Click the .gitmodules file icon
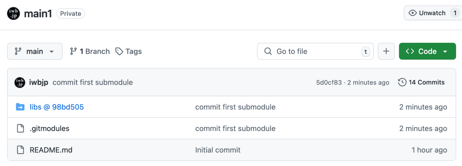The width and height of the screenshot is (462, 166). [x=20, y=128]
